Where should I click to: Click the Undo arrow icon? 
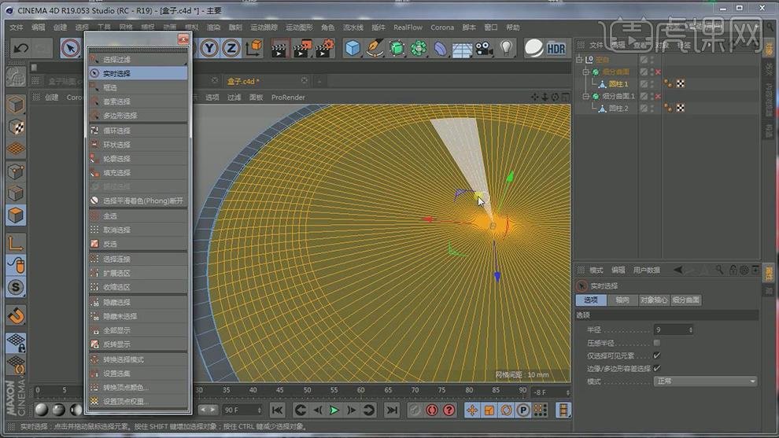pyautogui.click(x=21, y=48)
